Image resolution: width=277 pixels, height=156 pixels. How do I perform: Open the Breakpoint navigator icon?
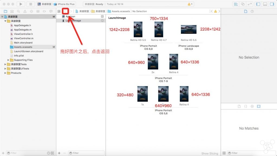coord(44,11)
